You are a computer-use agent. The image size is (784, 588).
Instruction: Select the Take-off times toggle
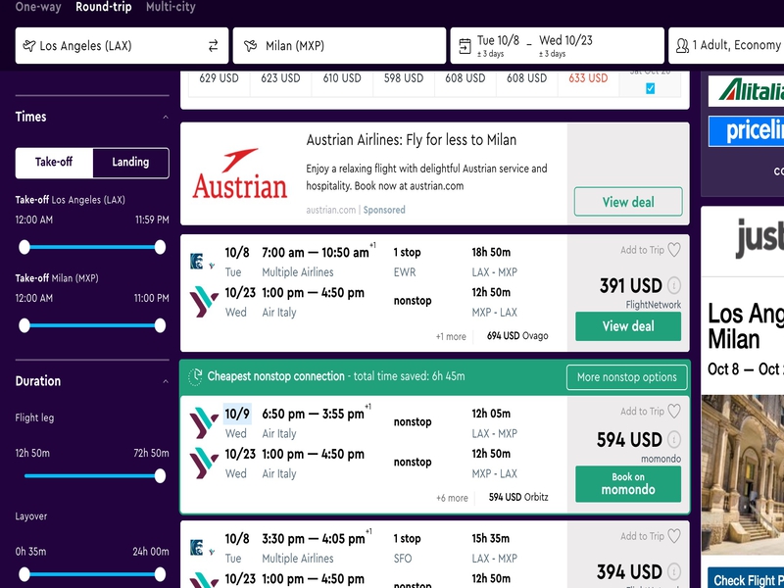[54, 163]
